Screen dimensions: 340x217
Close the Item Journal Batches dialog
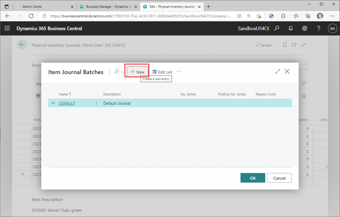pyautogui.click(x=287, y=71)
